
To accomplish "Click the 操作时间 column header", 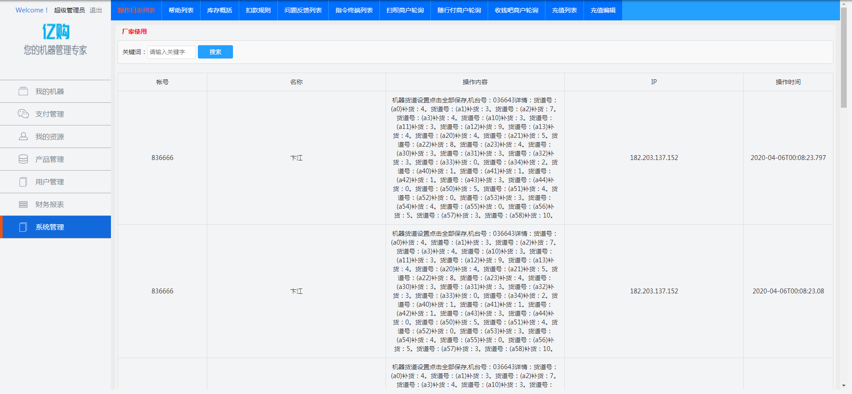I will [788, 82].
